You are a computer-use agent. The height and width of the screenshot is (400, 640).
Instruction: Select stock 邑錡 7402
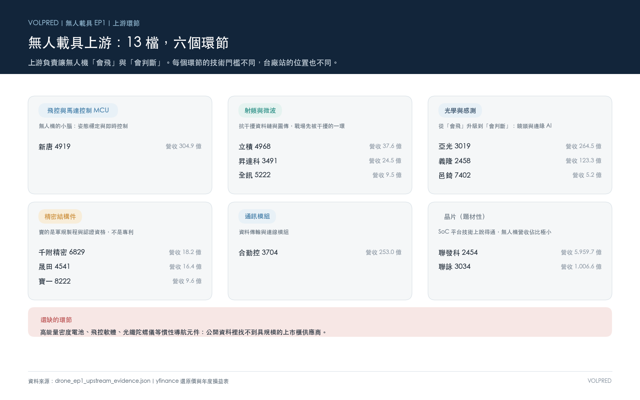pyautogui.click(x=454, y=175)
